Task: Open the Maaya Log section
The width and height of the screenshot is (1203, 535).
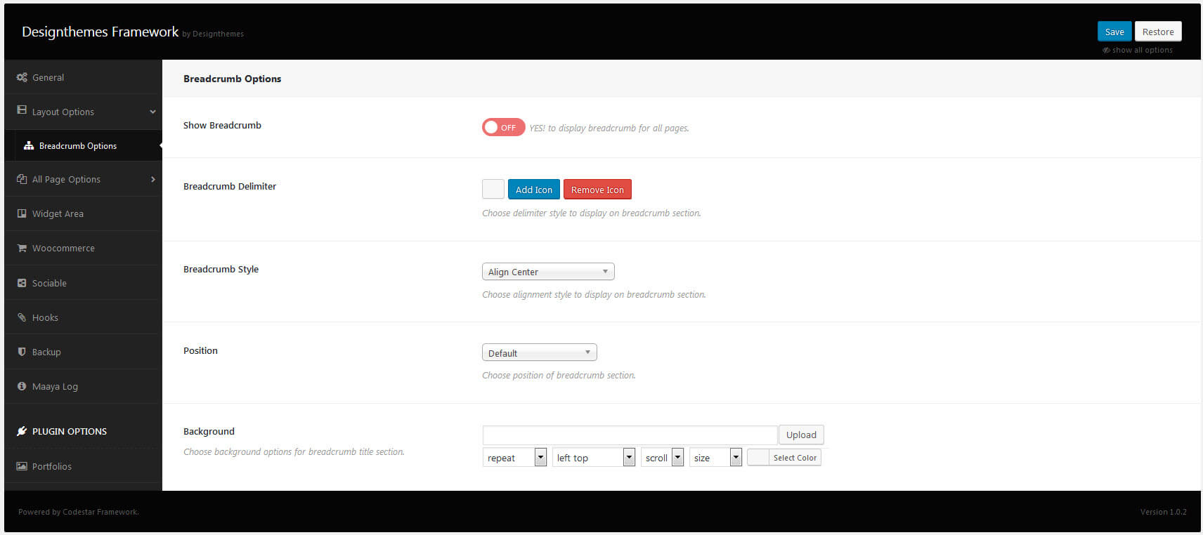Action: 83,386
